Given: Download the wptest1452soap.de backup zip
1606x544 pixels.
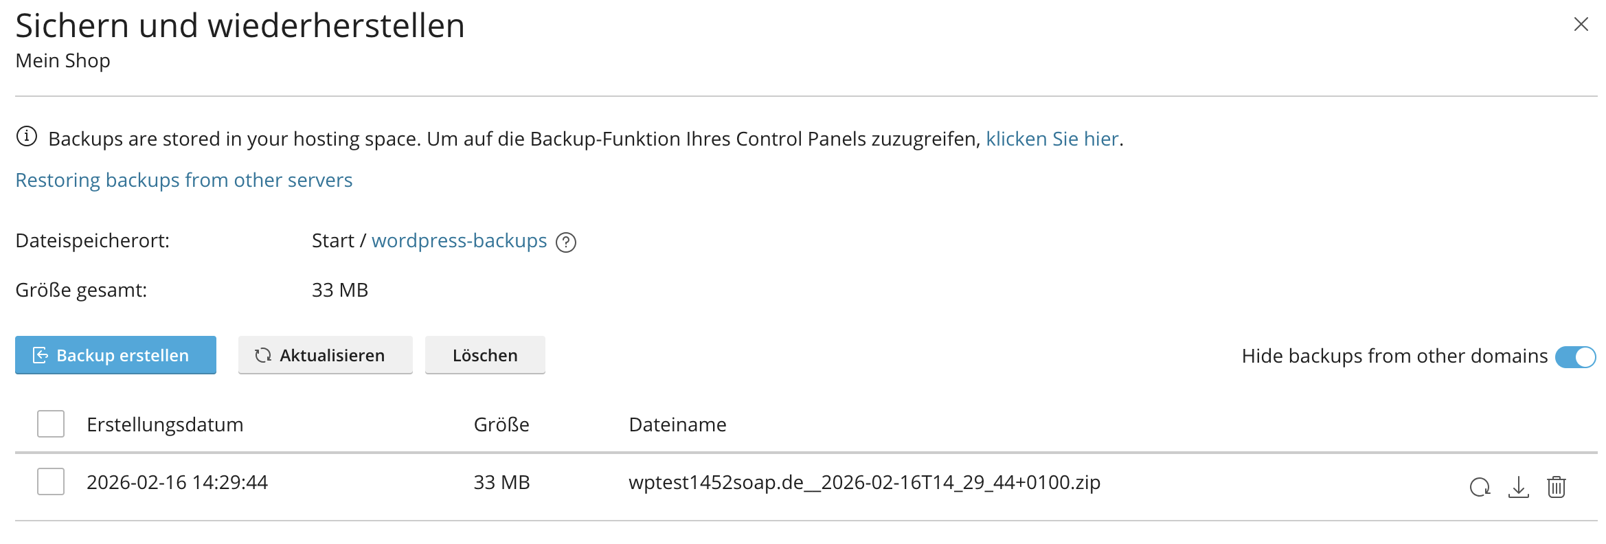Looking at the screenshot, I should tap(1518, 487).
